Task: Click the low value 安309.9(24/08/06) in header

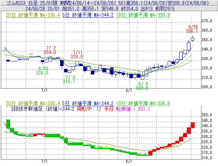Action: coord(188,3)
